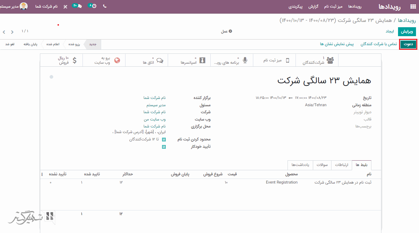Screen dimensions: 419x233
Task: Toggle the محدود کردن ثبت نام checkbox
Action: [164, 140]
